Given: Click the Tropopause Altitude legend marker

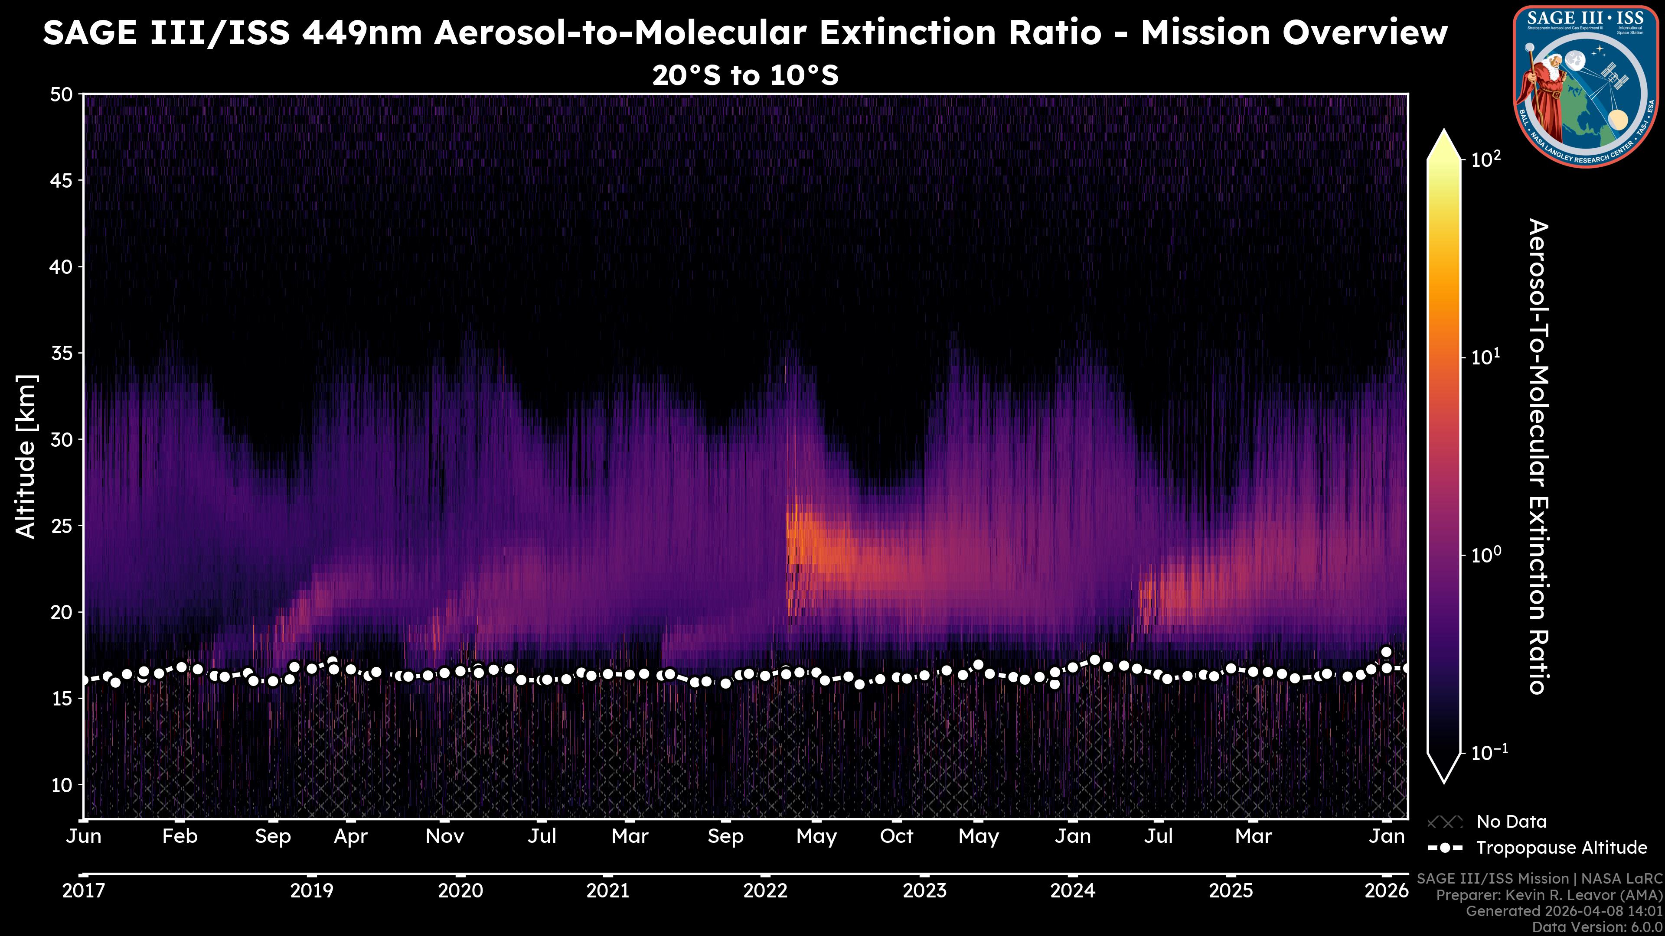Looking at the screenshot, I should (1445, 848).
